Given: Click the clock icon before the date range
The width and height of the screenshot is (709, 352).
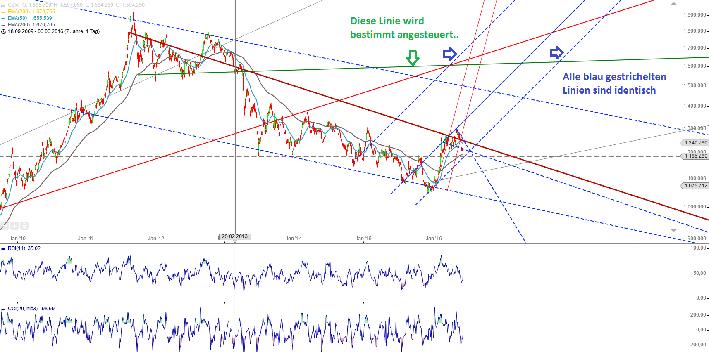Looking at the screenshot, I should click(x=3, y=31).
